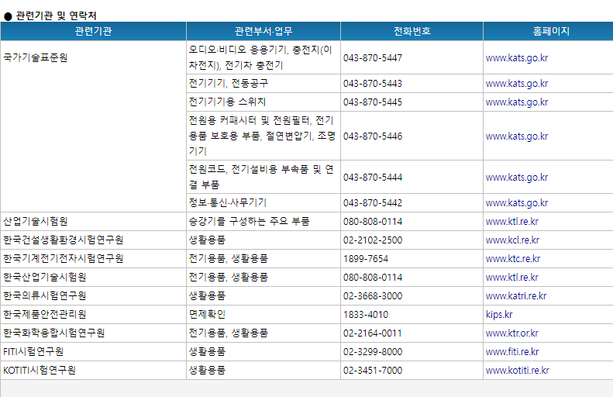The width and height of the screenshot is (613, 397).
Task: Click 080-808-0114 in 한국산업기술시험원 row
Action: 373,278
